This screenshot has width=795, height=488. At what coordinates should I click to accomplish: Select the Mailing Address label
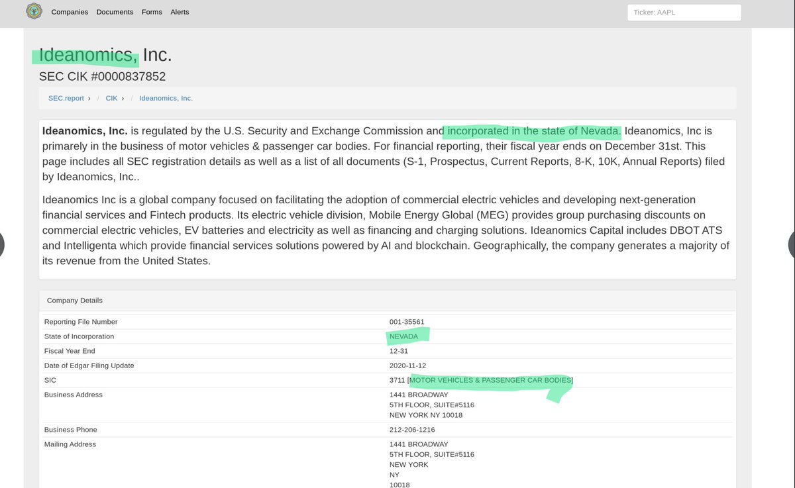point(70,444)
